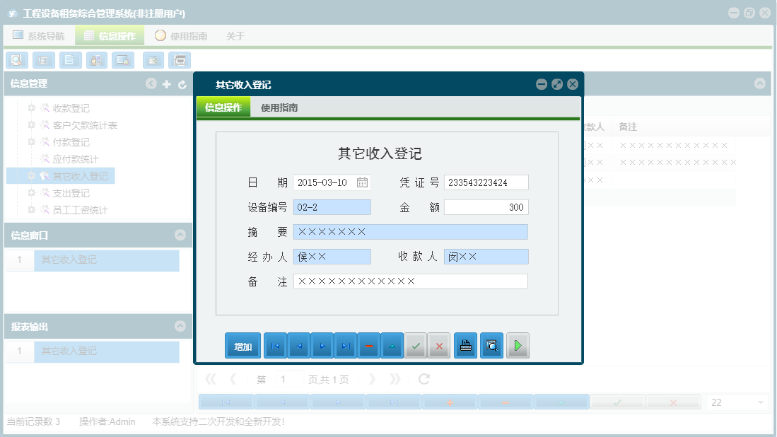Click the print icon in the dialog
Image resolution: width=777 pixels, height=437 pixels.
(466, 345)
